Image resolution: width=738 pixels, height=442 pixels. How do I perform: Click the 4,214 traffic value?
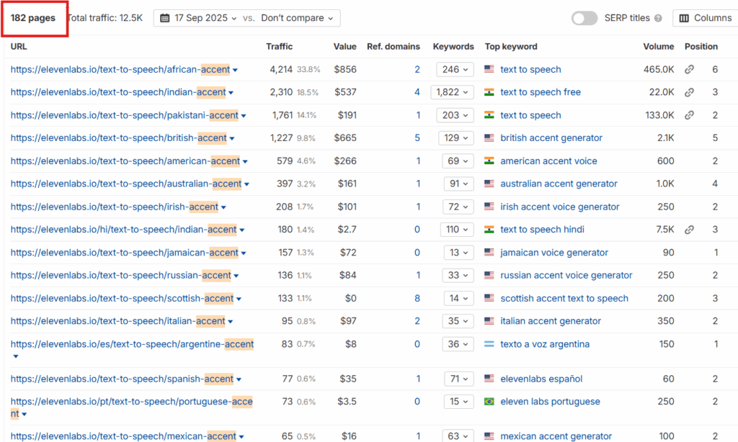[x=281, y=70]
